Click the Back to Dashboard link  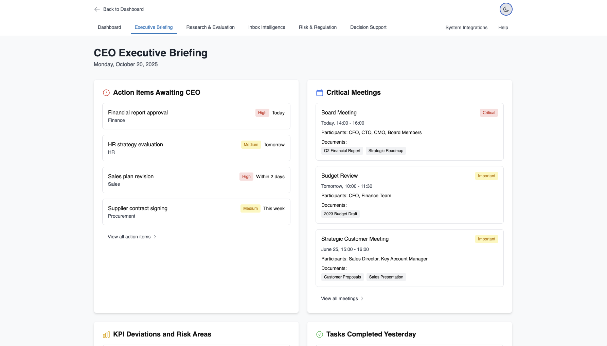coord(123,9)
